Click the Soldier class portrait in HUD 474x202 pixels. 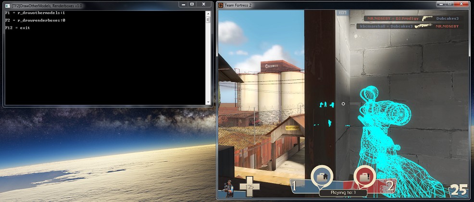click(227, 189)
